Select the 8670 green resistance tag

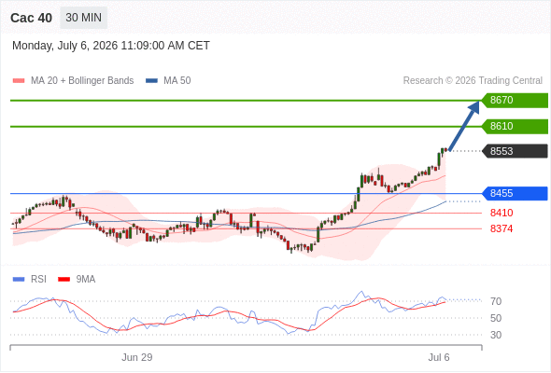[x=515, y=101]
